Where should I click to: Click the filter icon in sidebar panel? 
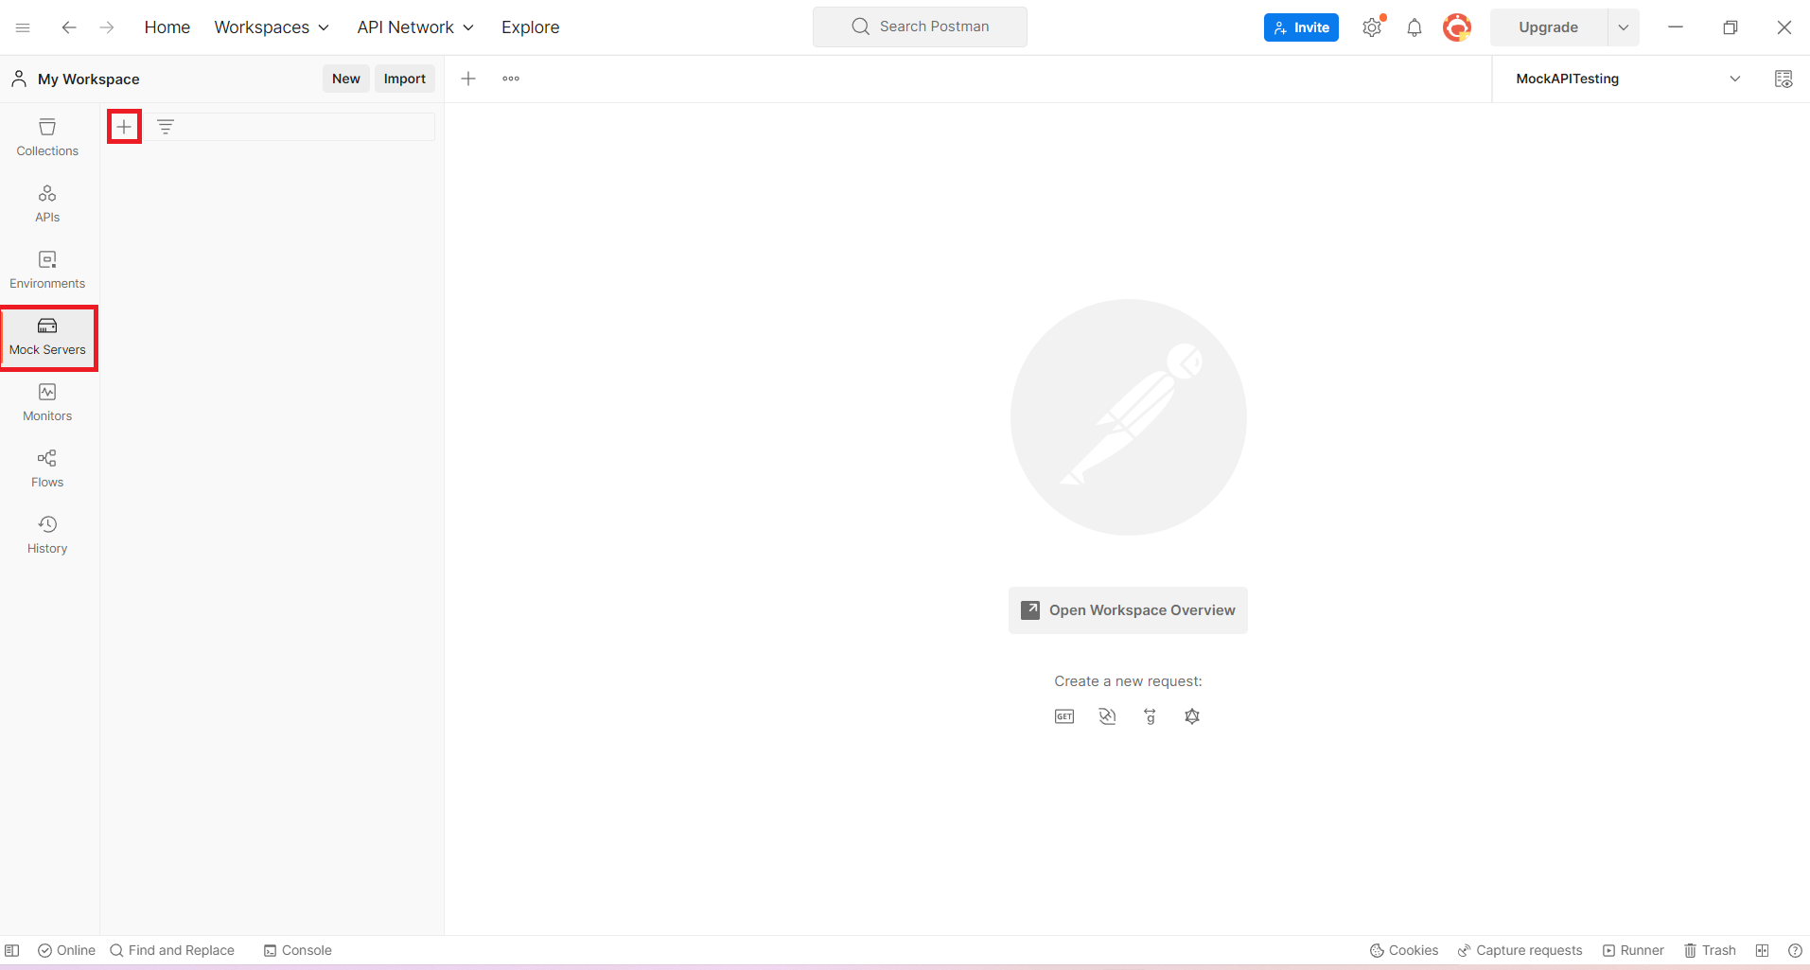click(x=166, y=127)
